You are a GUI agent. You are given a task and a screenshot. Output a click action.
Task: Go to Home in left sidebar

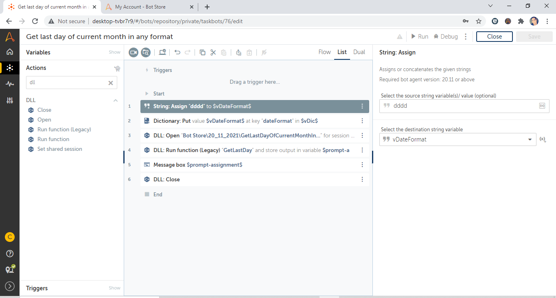click(10, 52)
